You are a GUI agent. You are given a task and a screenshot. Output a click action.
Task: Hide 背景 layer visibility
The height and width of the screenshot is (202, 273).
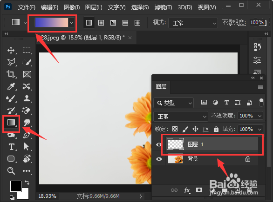[x=159, y=159]
